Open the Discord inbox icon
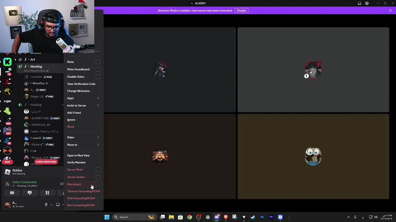This screenshot has width=396, height=222. click(x=359, y=3)
